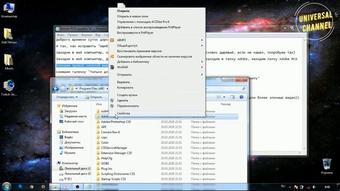
Task: Click the change view icon in Explorer
Action: (219, 97)
